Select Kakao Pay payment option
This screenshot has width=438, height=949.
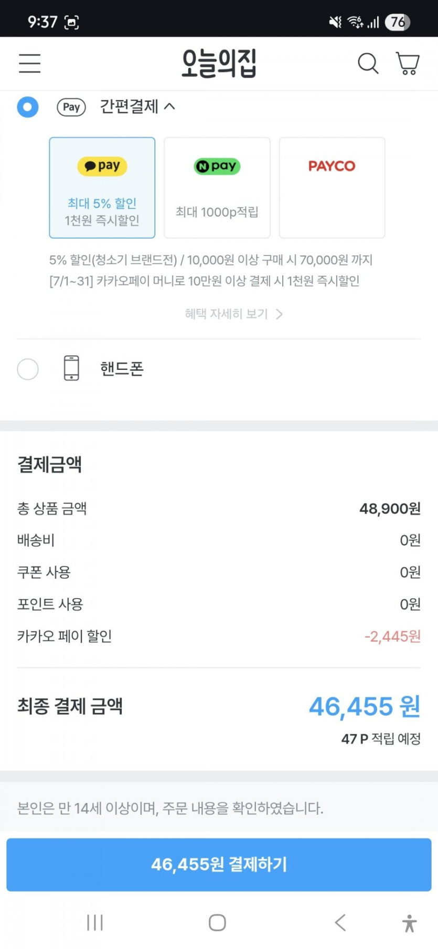coord(102,187)
